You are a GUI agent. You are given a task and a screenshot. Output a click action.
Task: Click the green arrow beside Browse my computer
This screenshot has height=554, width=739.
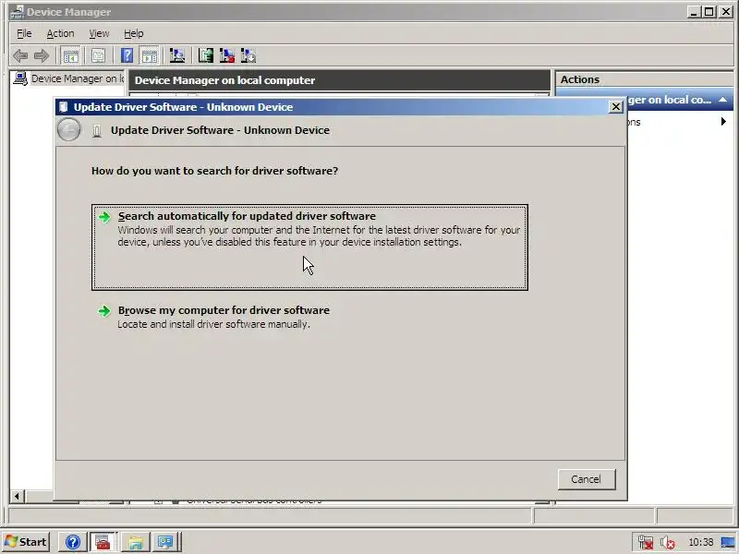coord(104,311)
